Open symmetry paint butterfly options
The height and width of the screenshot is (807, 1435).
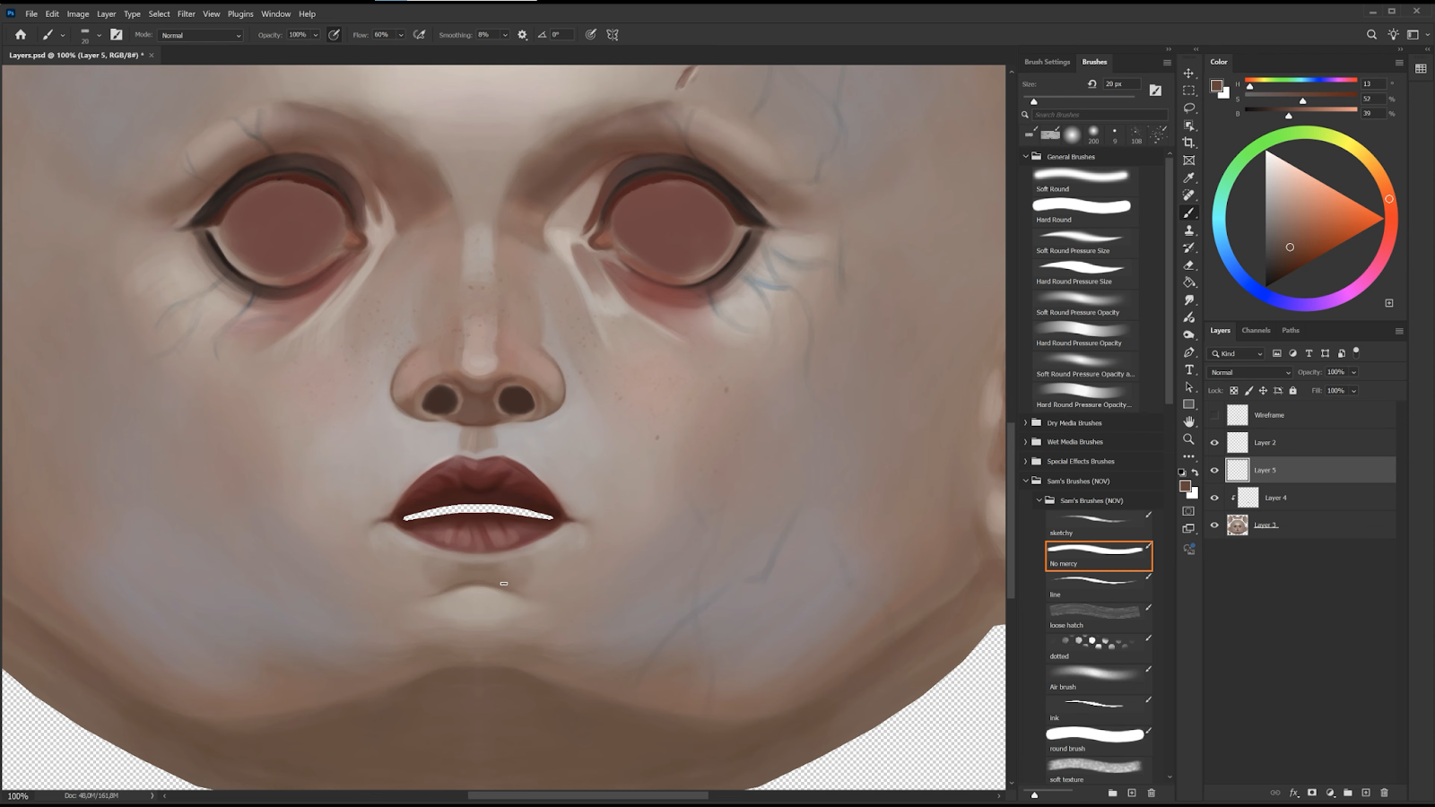click(613, 35)
